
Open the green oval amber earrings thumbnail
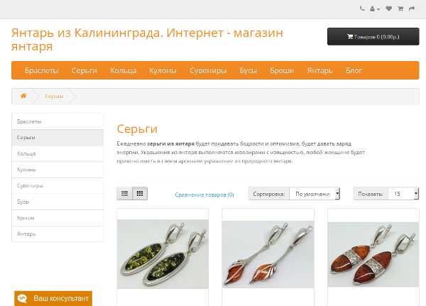coord(163,254)
